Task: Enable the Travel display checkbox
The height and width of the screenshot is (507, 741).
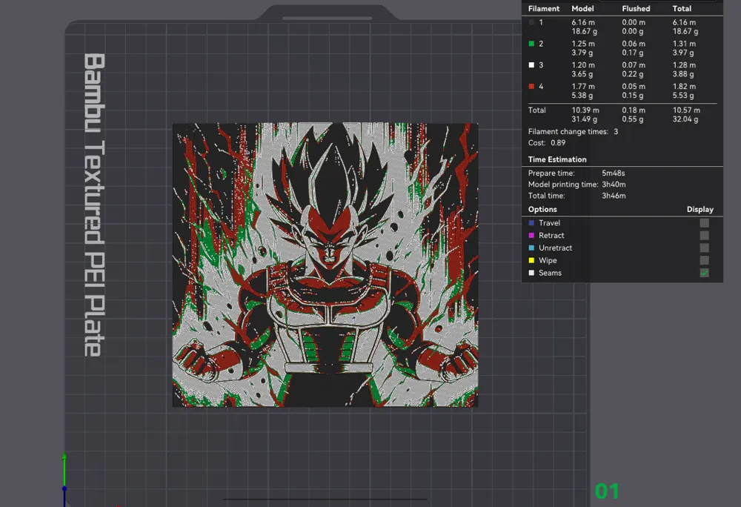Action: pos(703,222)
